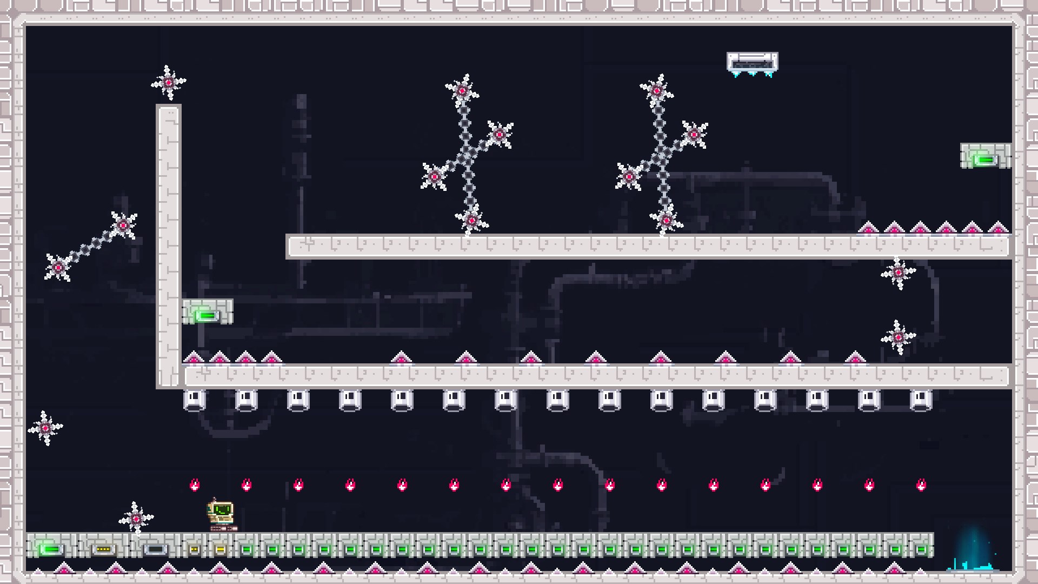This screenshot has height=584, width=1038.
Task: Click the rightmost pink flame droplet
Action: tap(921, 485)
